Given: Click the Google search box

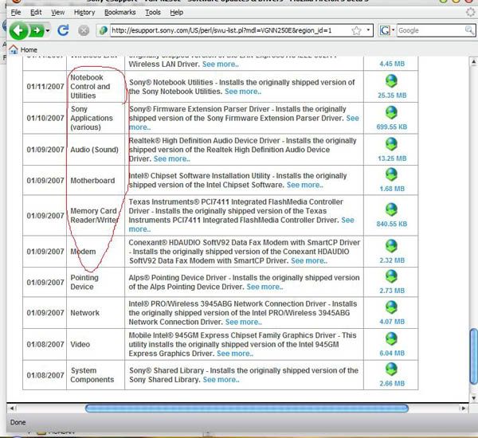Looking at the screenshot, I should (430, 30).
